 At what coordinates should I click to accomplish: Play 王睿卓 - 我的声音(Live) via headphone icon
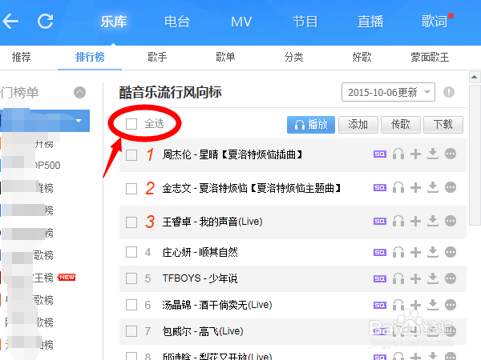pos(398,221)
